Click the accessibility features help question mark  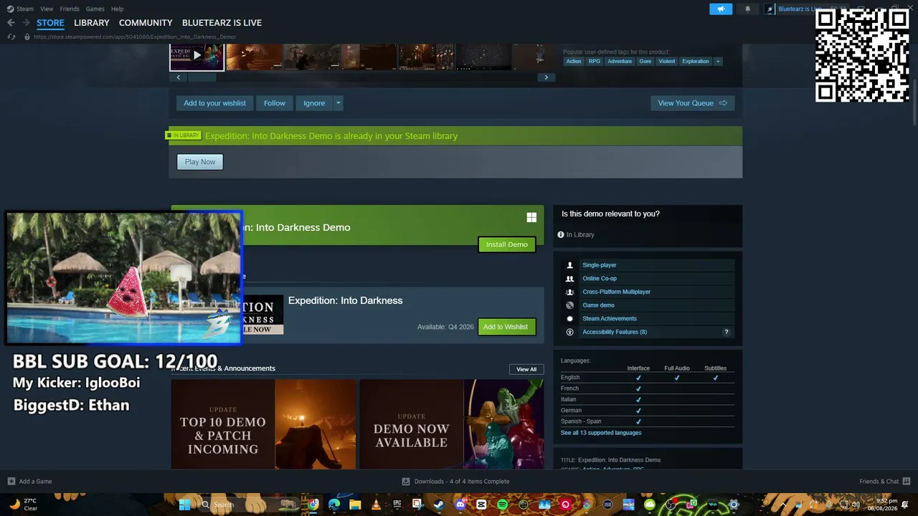pyautogui.click(x=726, y=333)
